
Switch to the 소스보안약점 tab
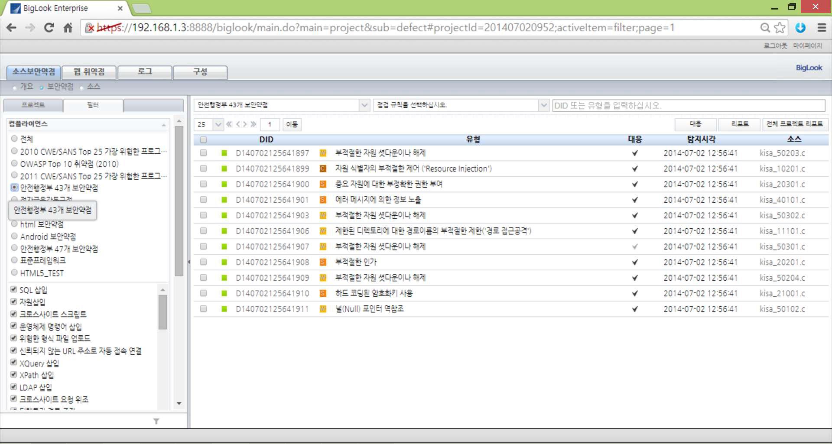point(34,72)
